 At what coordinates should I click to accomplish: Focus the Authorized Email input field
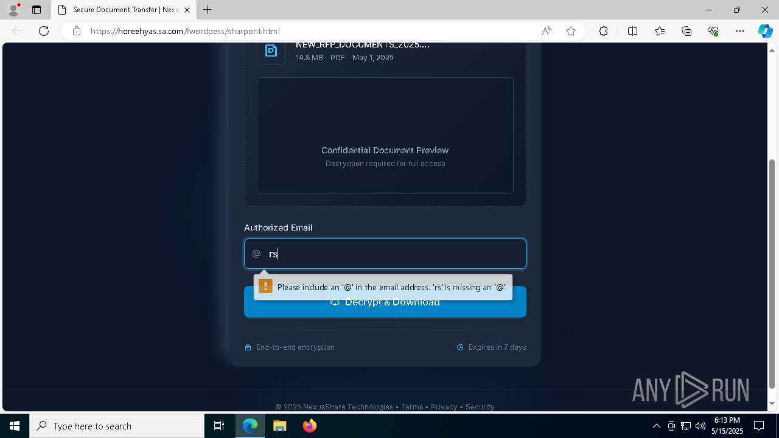pyautogui.click(x=385, y=254)
